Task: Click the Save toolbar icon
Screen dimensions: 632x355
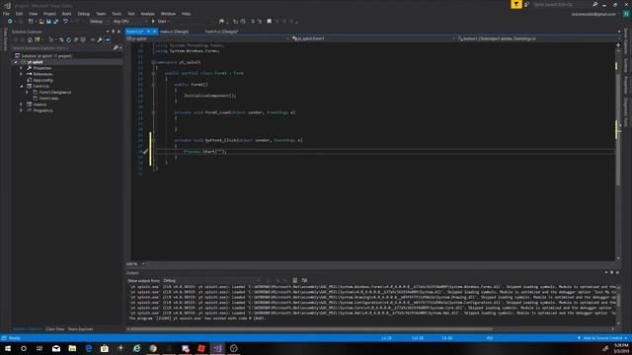Action: [48, 22]
